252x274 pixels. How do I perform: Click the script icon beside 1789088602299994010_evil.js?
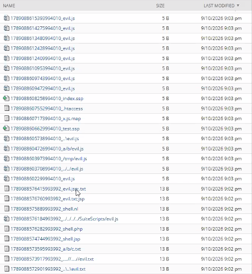(6, 179)
